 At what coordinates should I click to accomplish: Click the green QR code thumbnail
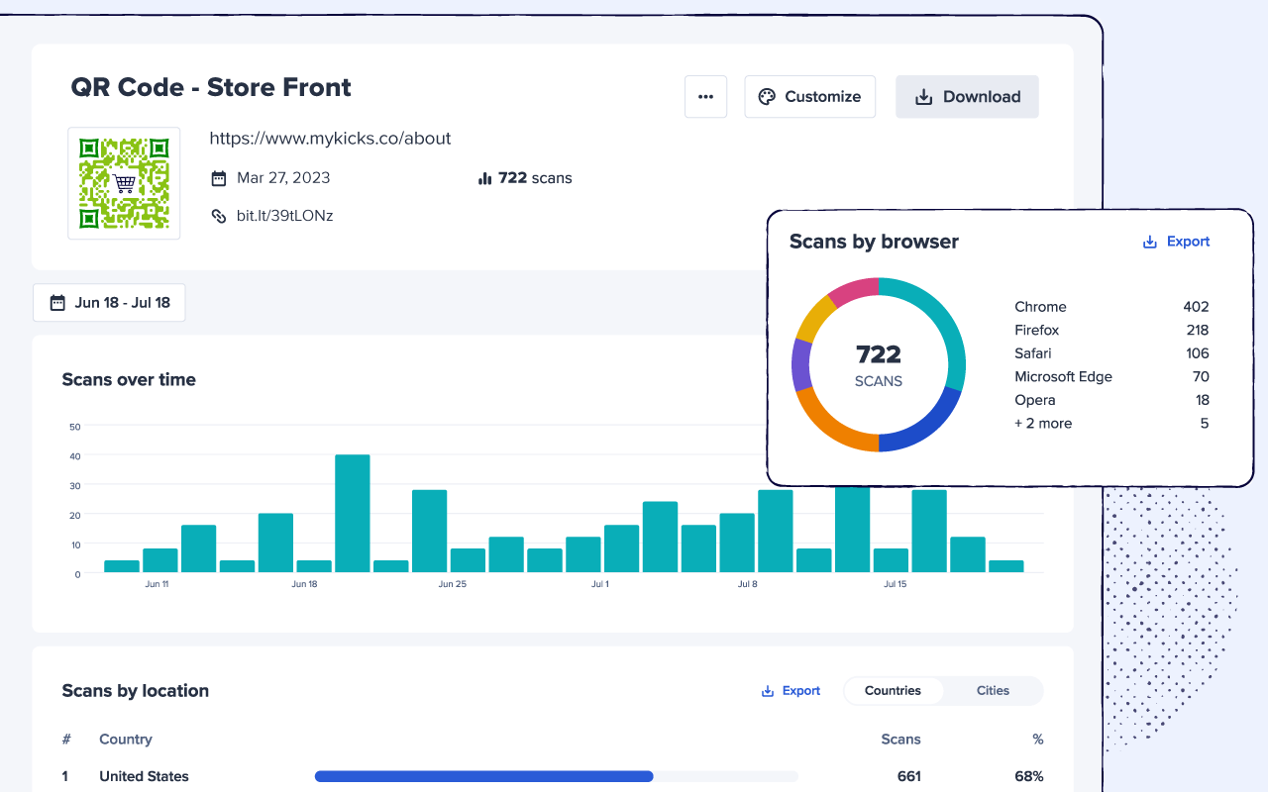(124, 183)
